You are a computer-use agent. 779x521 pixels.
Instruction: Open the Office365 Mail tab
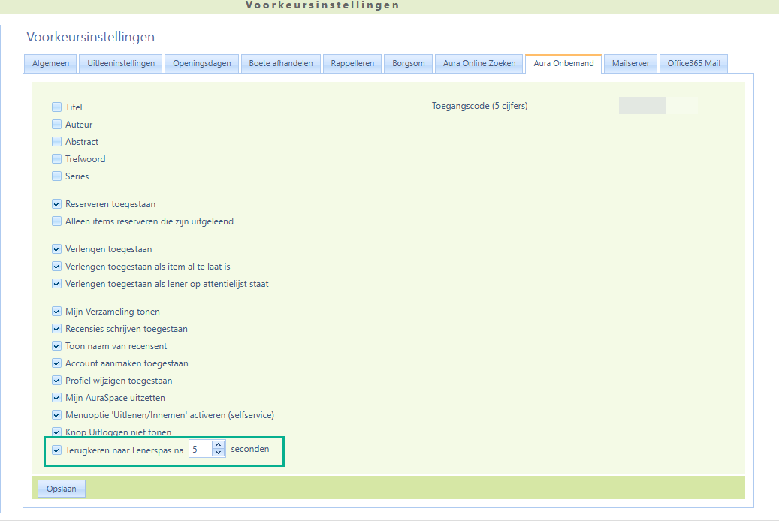pos(693,64)
